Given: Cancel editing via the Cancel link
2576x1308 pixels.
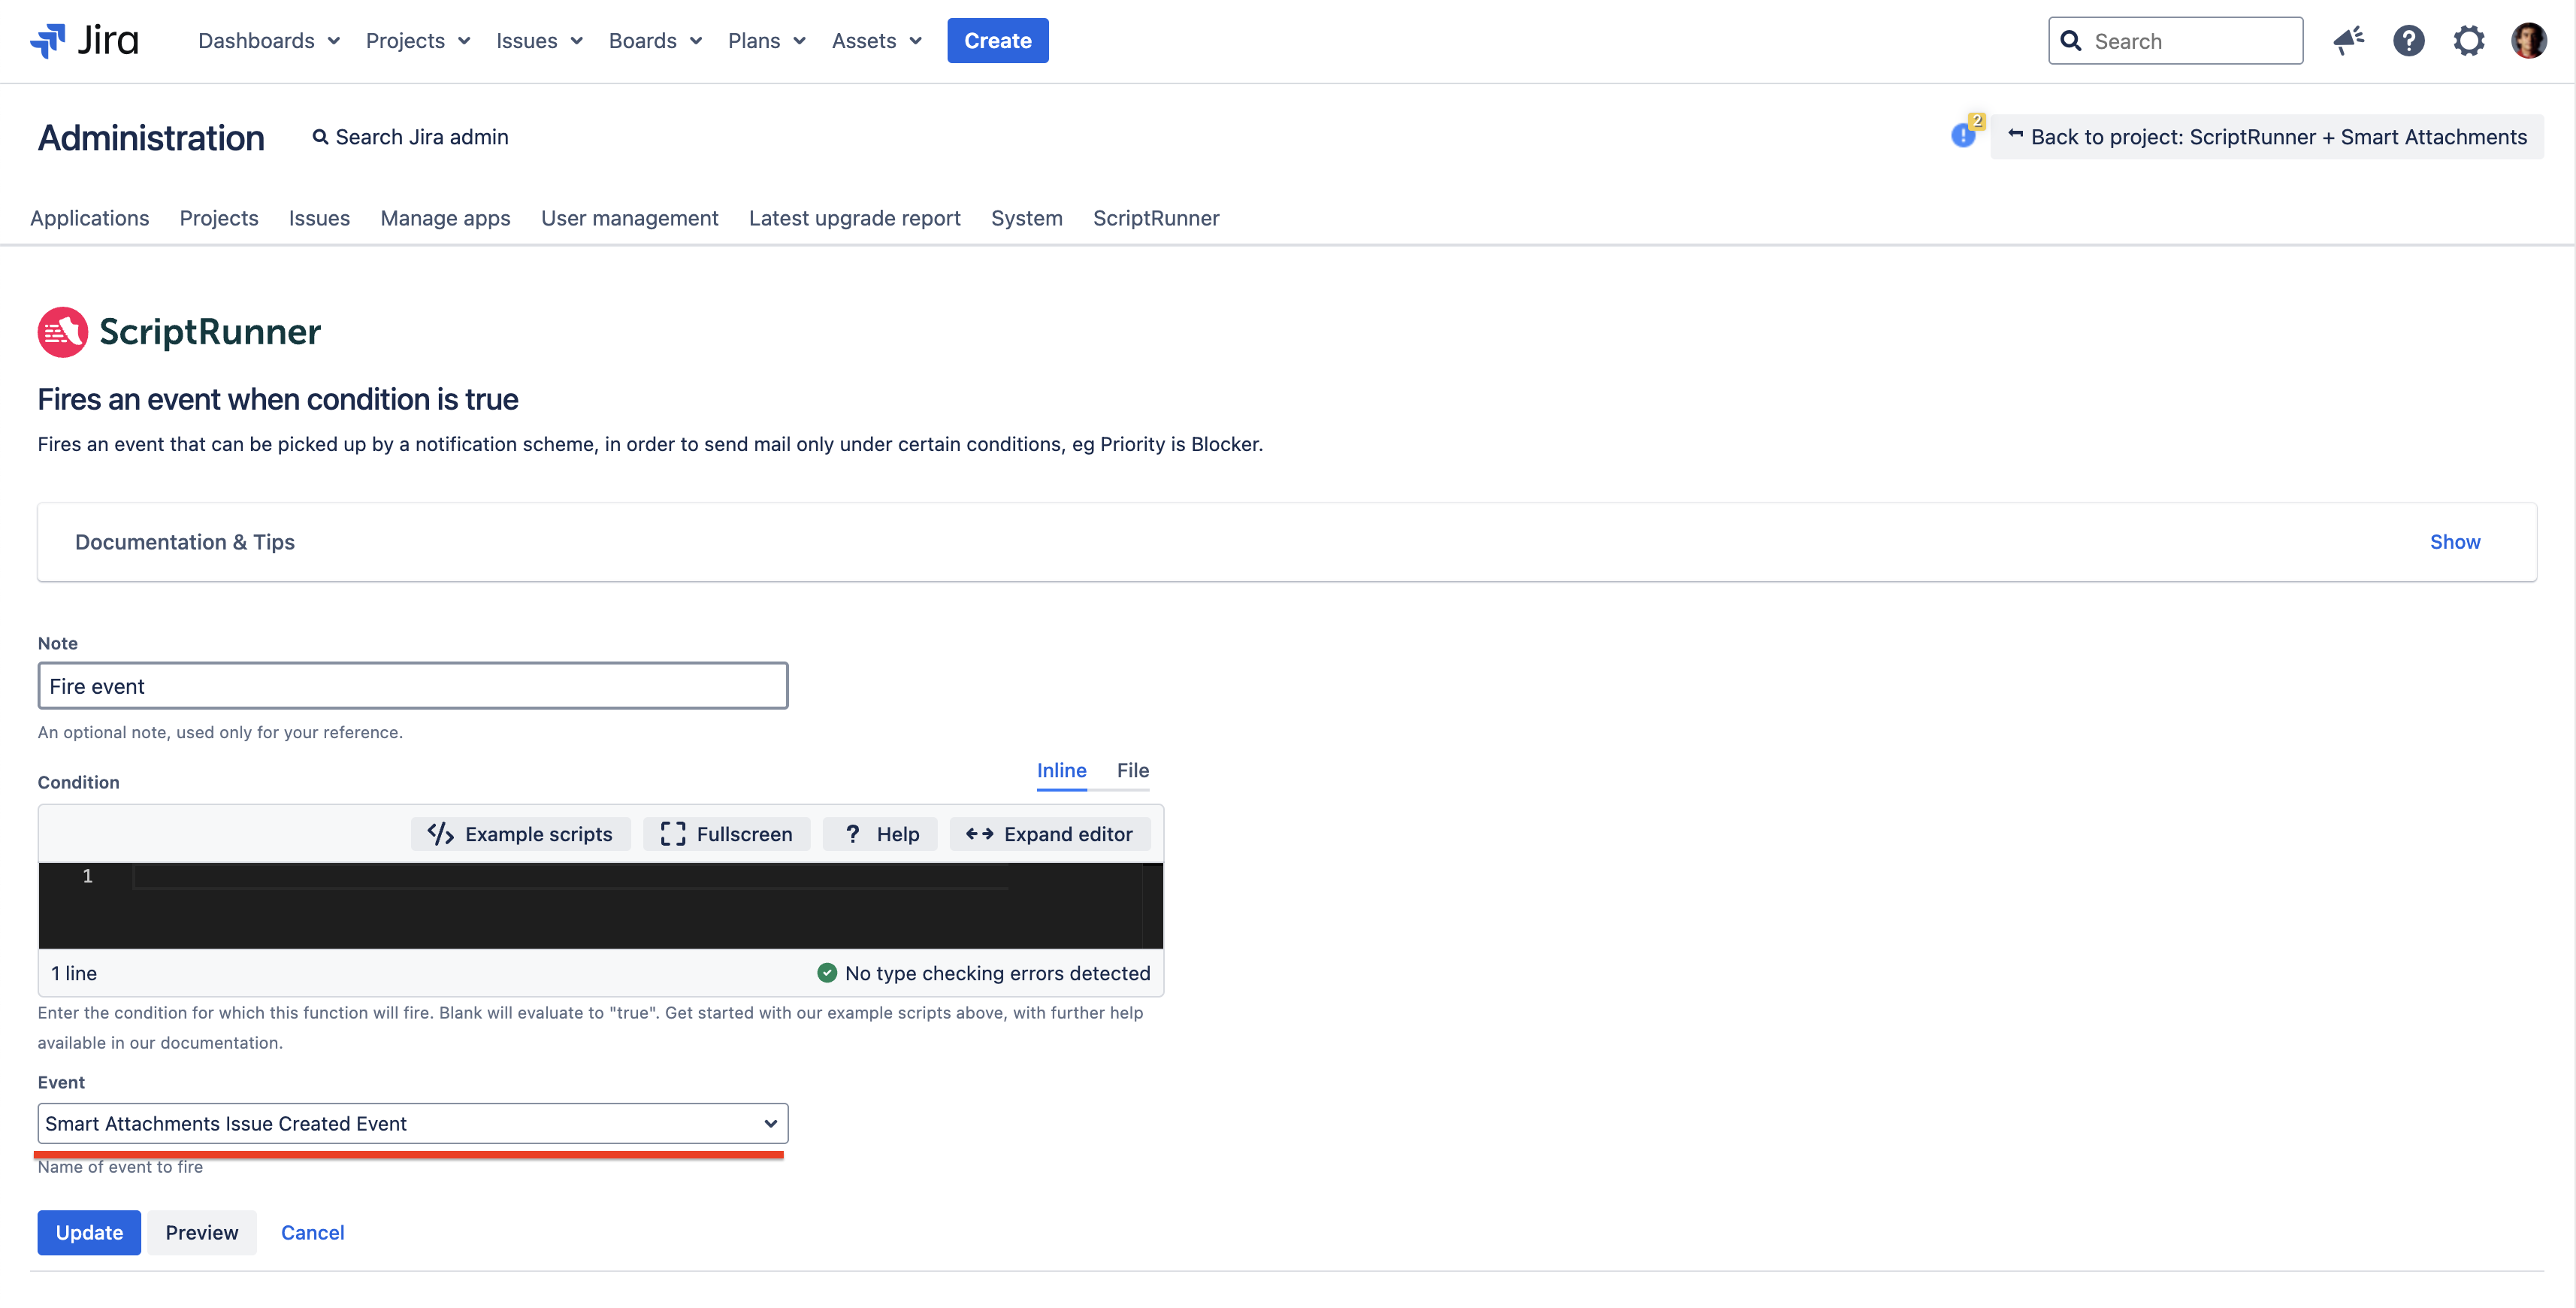Looking at the screenshot, I should 312,1233.
